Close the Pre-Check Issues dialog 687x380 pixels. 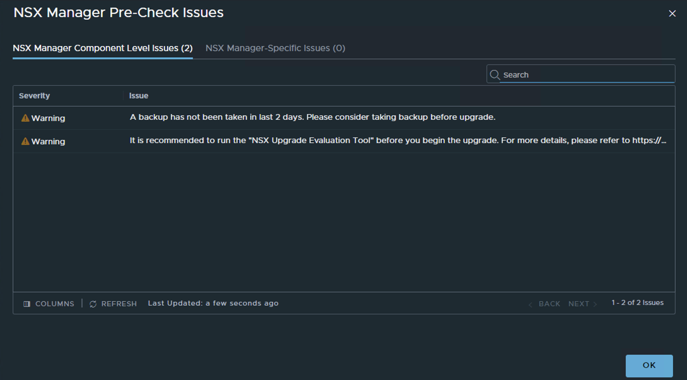coord(672,14)
